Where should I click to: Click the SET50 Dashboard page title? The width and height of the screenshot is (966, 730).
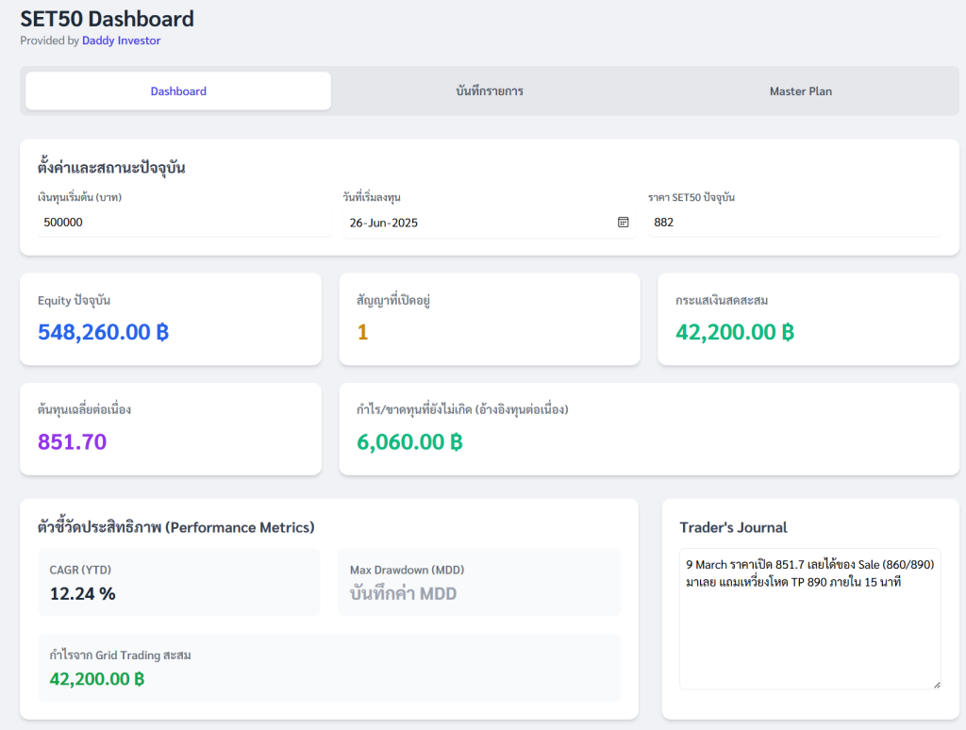[x=107, y=18]
